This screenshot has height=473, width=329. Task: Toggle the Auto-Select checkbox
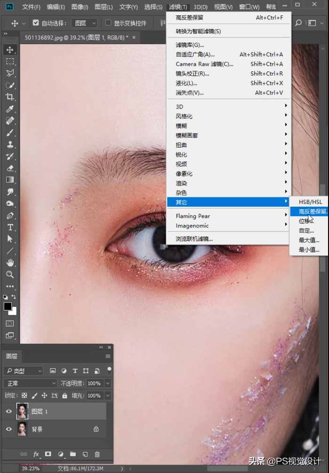click(x=36, y=23)
